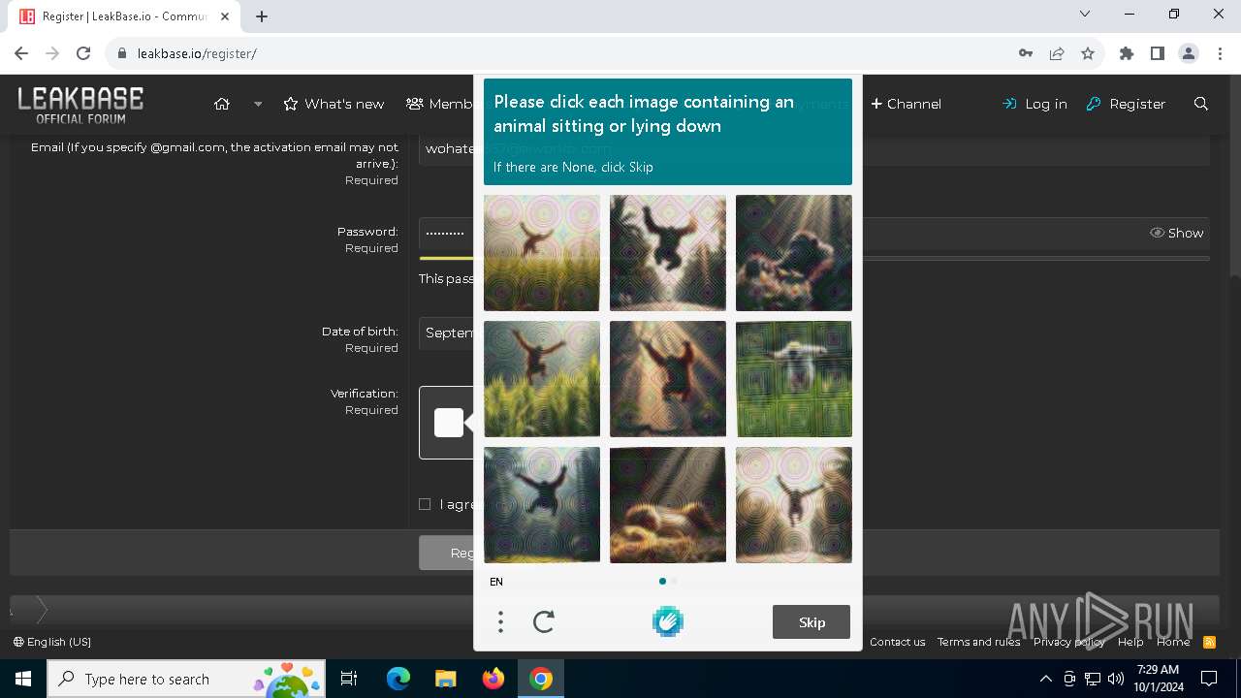Launch Firefox from taskbar

[493, 679]
